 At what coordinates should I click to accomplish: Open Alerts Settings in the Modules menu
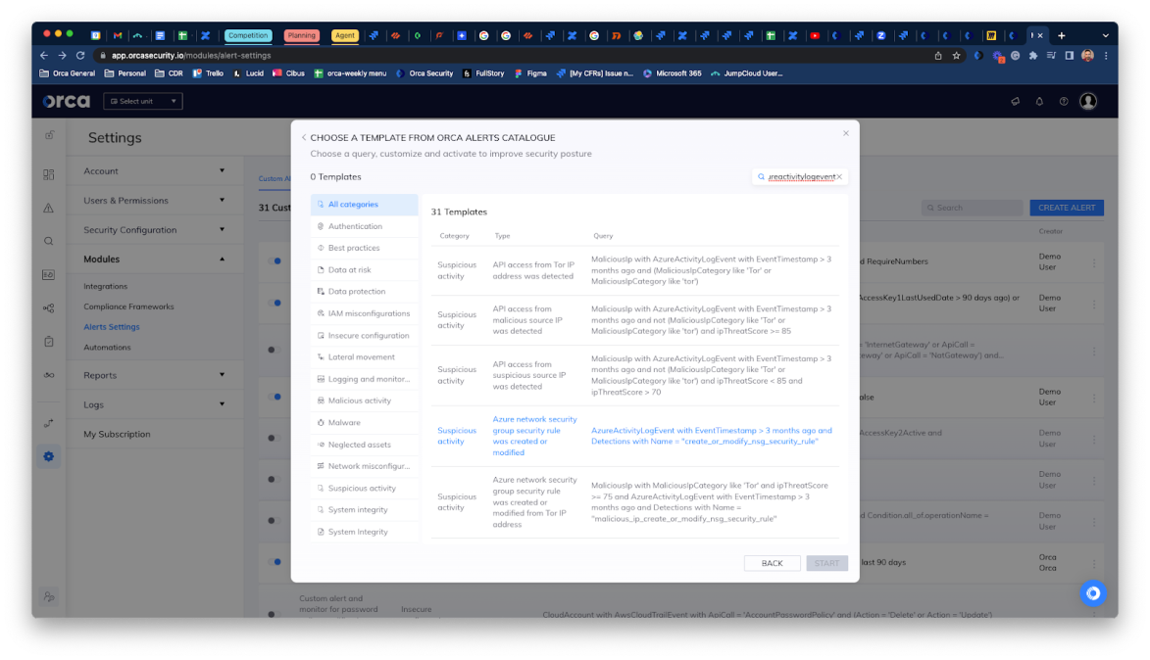click(x=112, y=327)
